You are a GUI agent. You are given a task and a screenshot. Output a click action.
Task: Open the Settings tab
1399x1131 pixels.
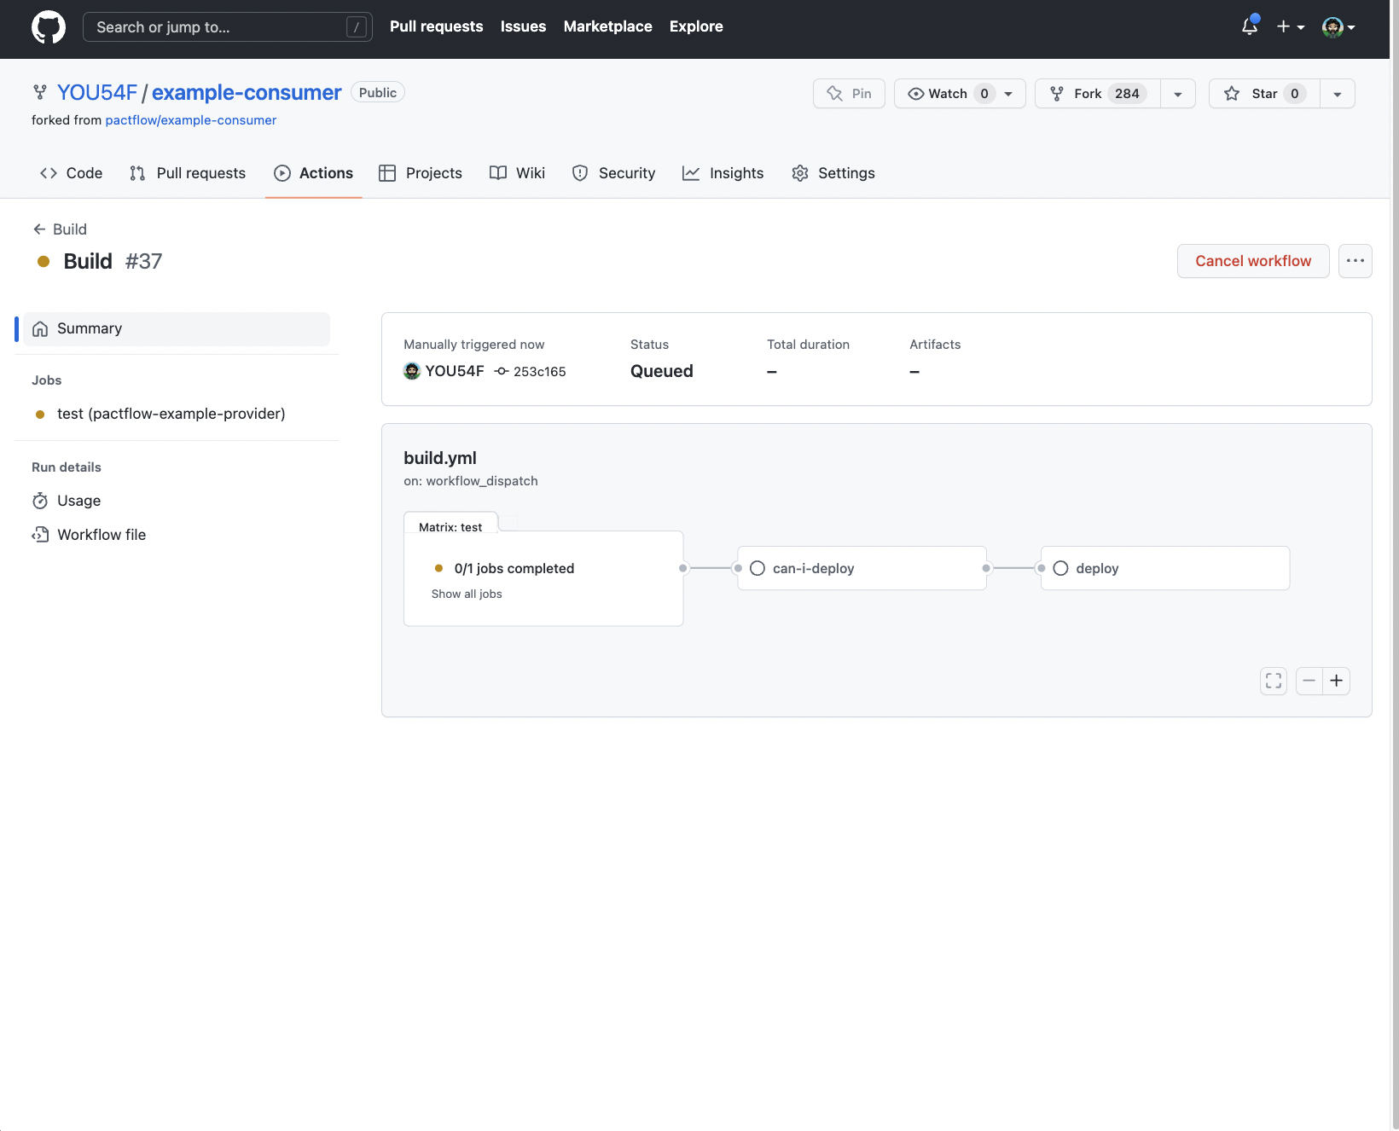point(833,173)
